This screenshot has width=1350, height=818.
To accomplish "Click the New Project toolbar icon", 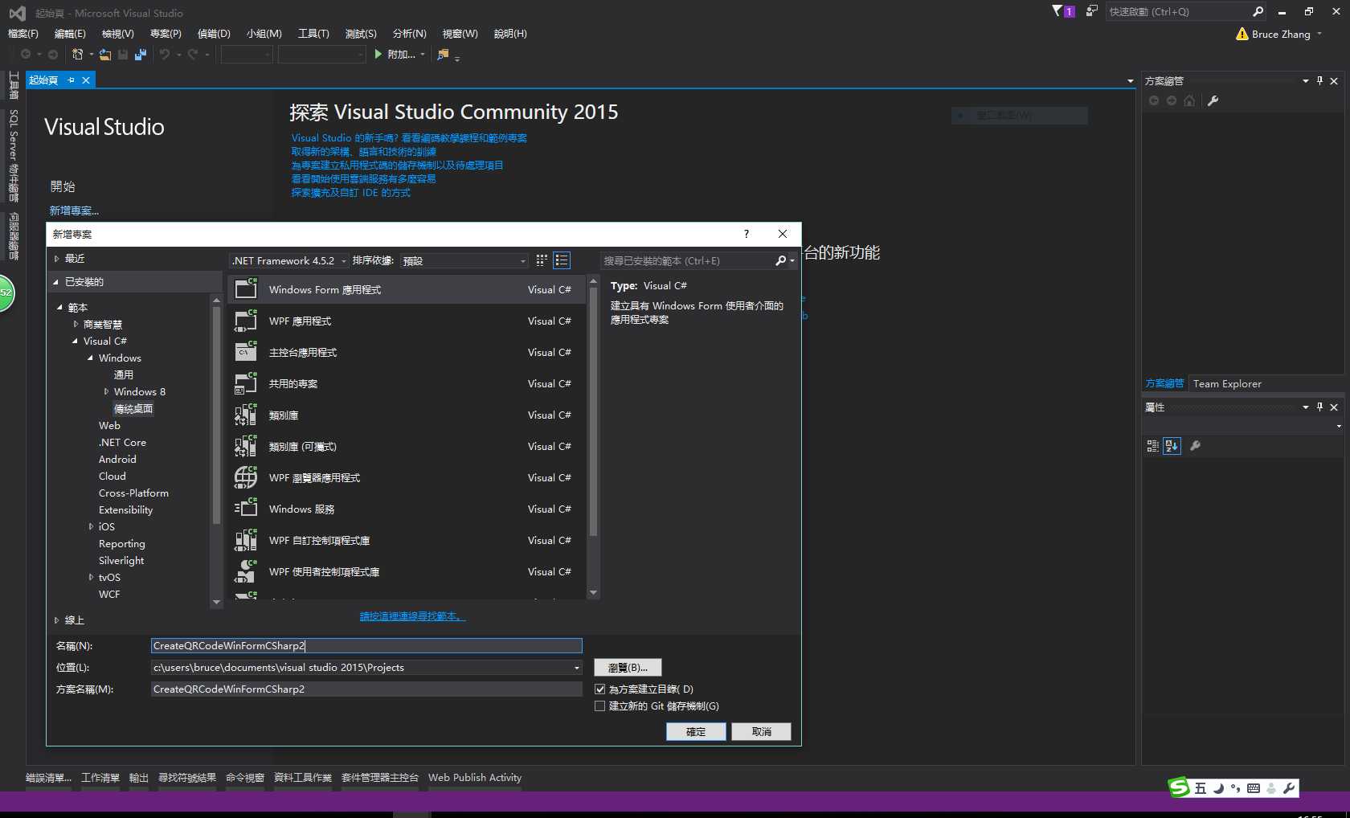I will click(x=78, y=54).
